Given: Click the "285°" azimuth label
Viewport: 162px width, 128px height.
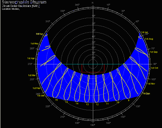Looking at the screenshot, I should [32, 48].
